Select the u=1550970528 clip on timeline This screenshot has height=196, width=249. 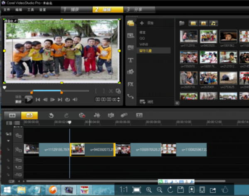146,149
